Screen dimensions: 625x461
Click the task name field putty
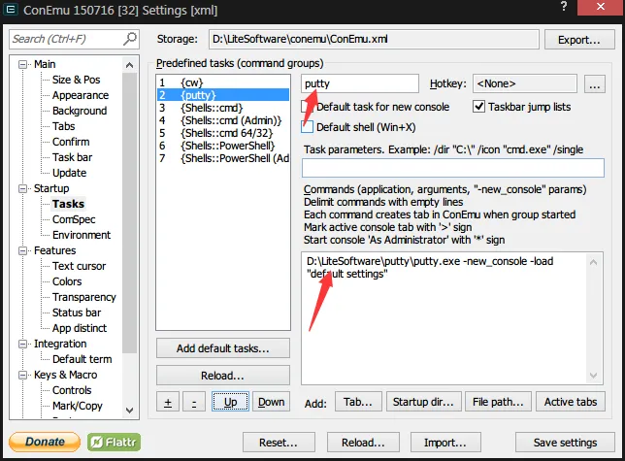point(360,83)
